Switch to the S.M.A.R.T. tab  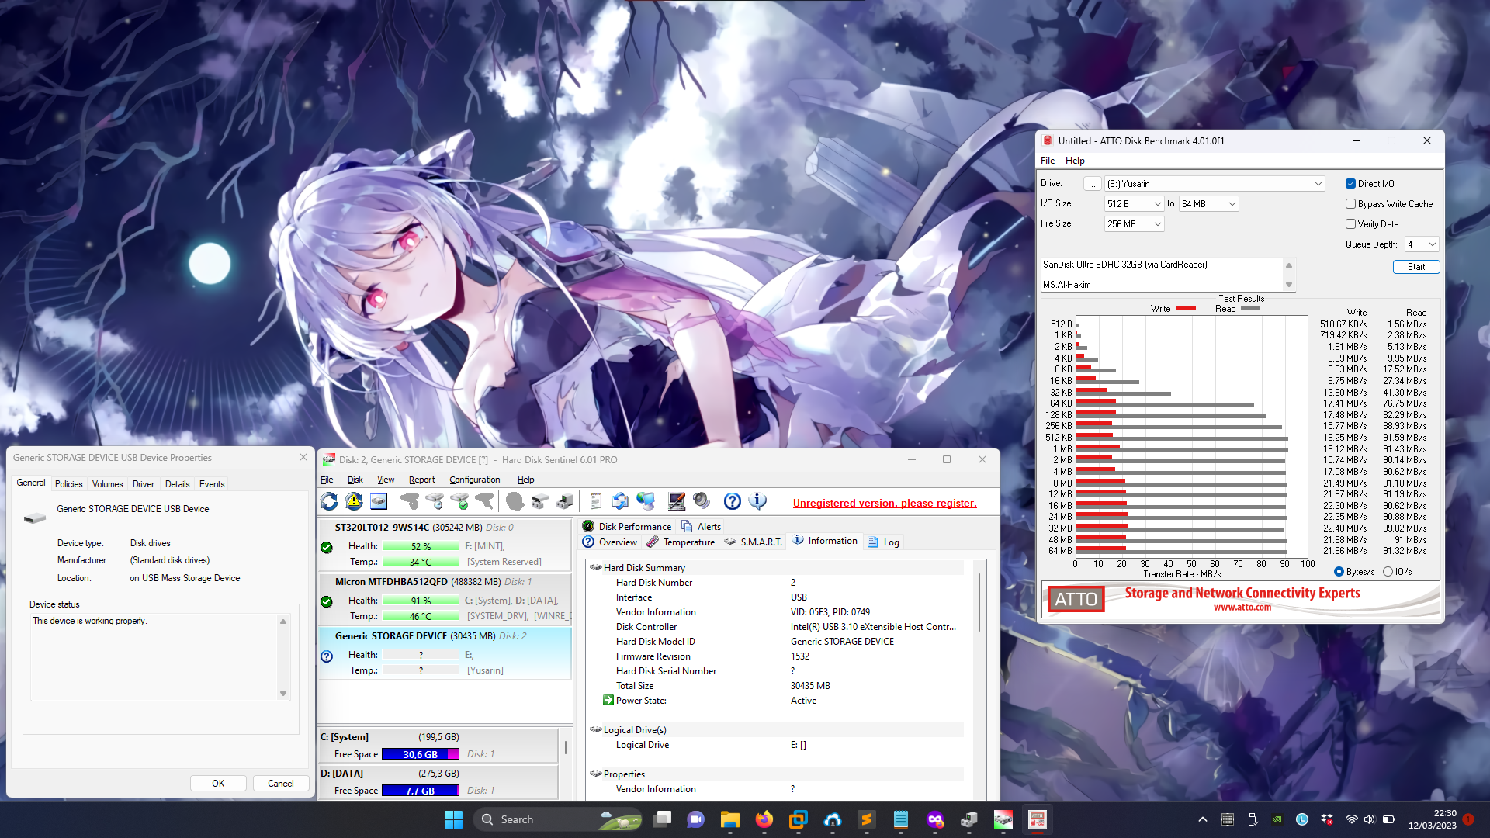point(753,542)
